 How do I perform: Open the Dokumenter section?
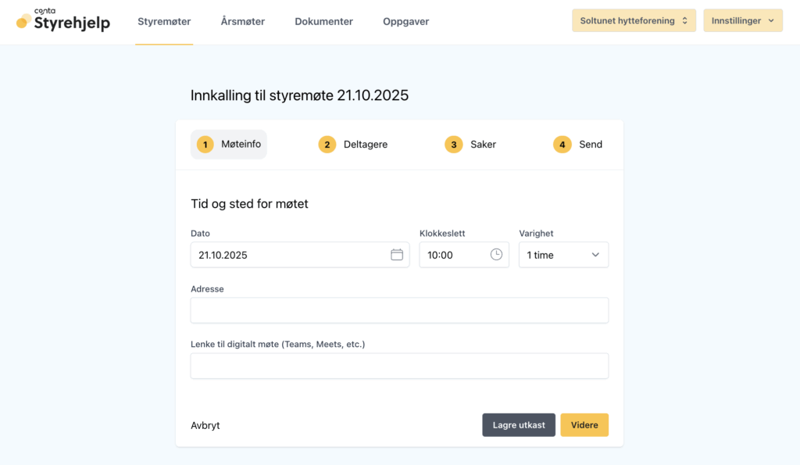[323, 22]
